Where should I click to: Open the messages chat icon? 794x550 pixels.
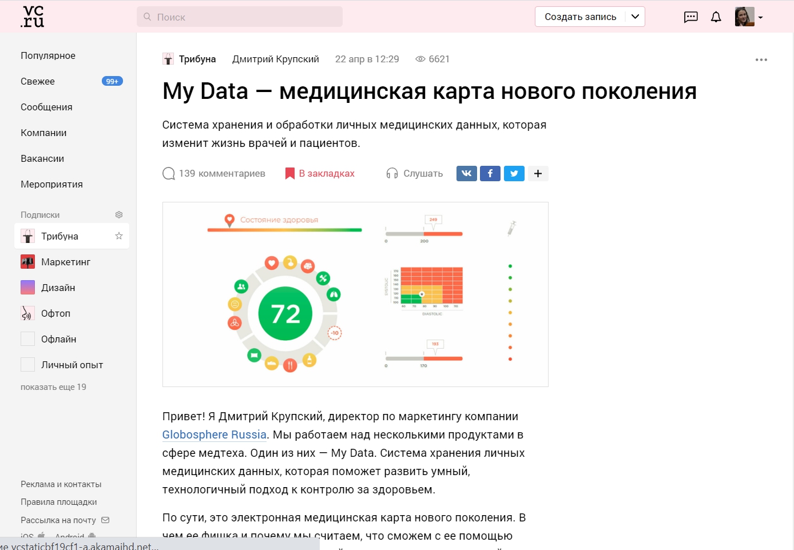[x=691, y=17]
